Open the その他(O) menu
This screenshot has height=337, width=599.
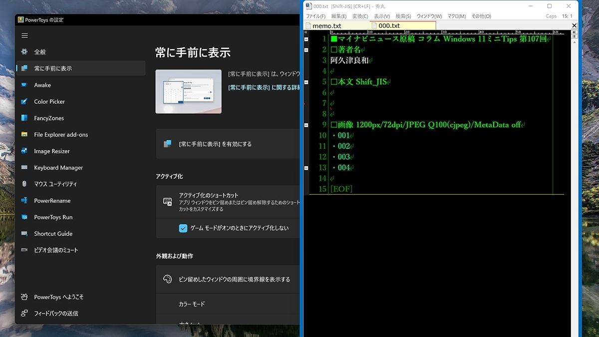pyautogui.click(x=480, y=16)
